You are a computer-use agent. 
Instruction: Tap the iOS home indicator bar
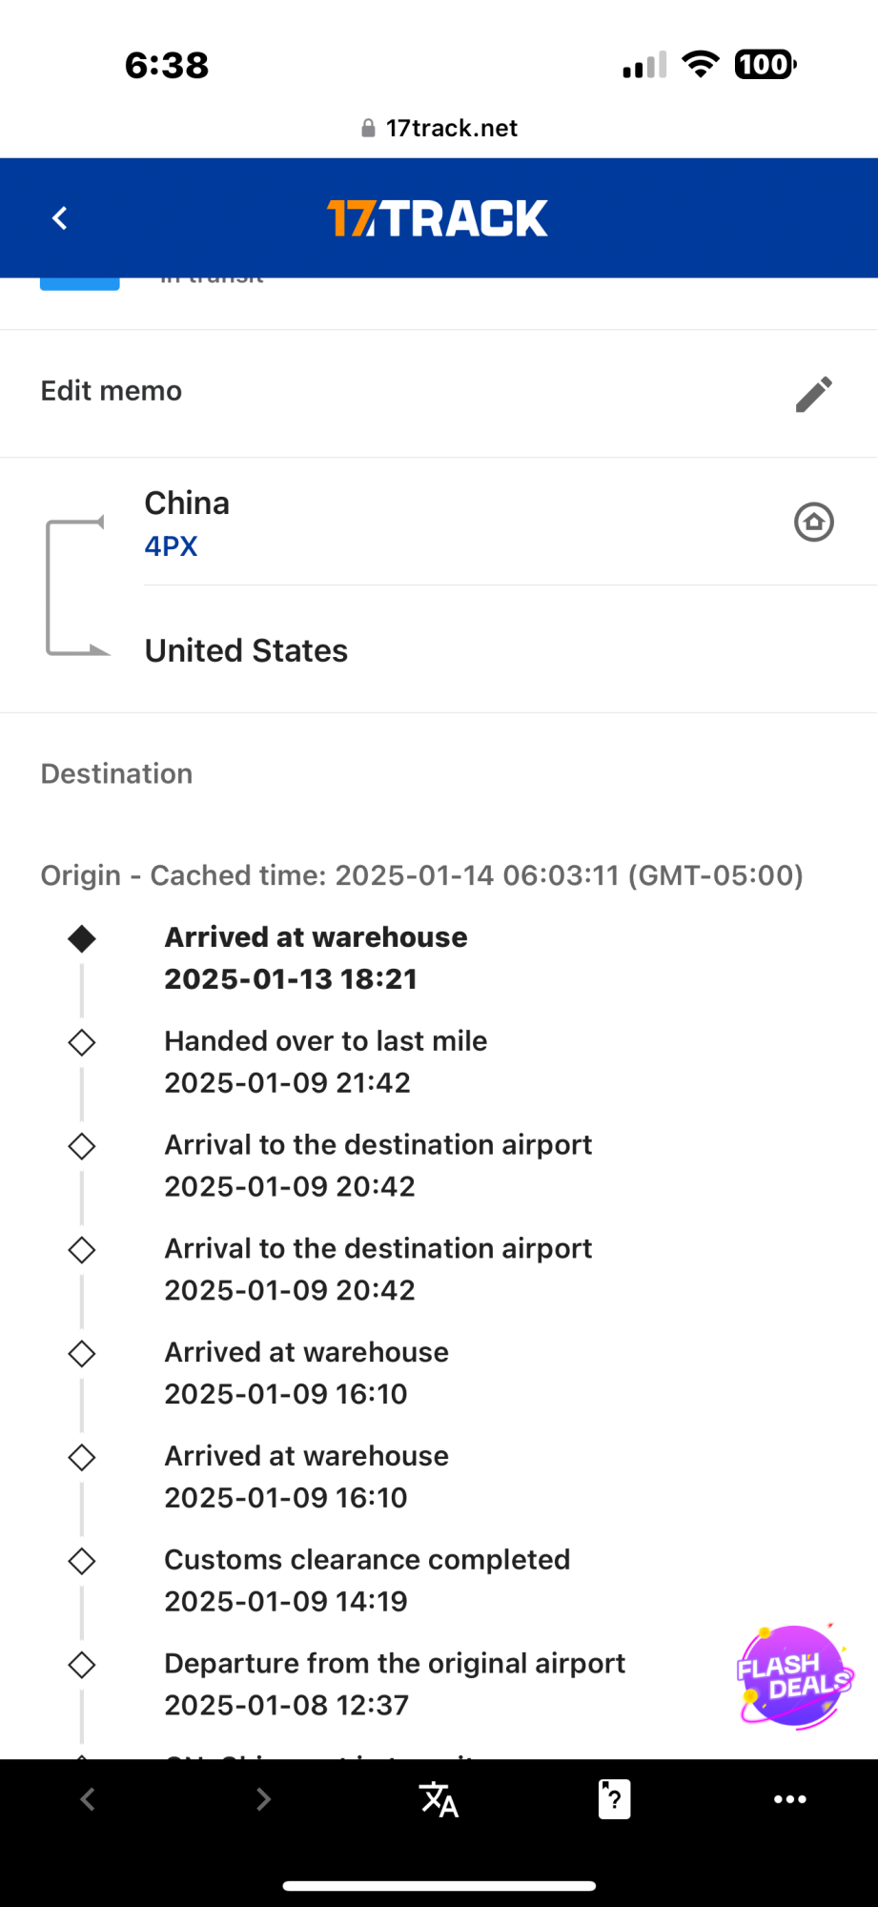click(x=439, y=1885)
